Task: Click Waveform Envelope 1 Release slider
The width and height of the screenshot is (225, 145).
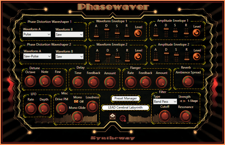Action: (x=127, y=33)
